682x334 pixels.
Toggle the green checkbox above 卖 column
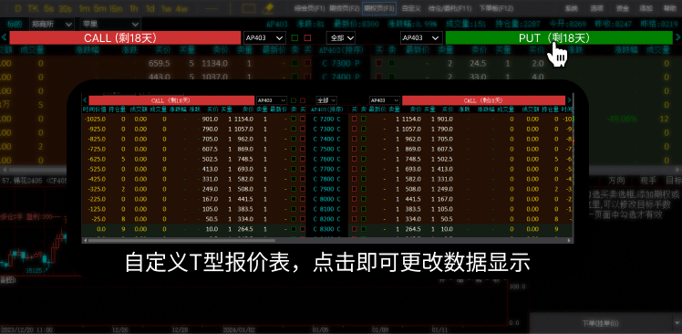[x=294, y=38]
